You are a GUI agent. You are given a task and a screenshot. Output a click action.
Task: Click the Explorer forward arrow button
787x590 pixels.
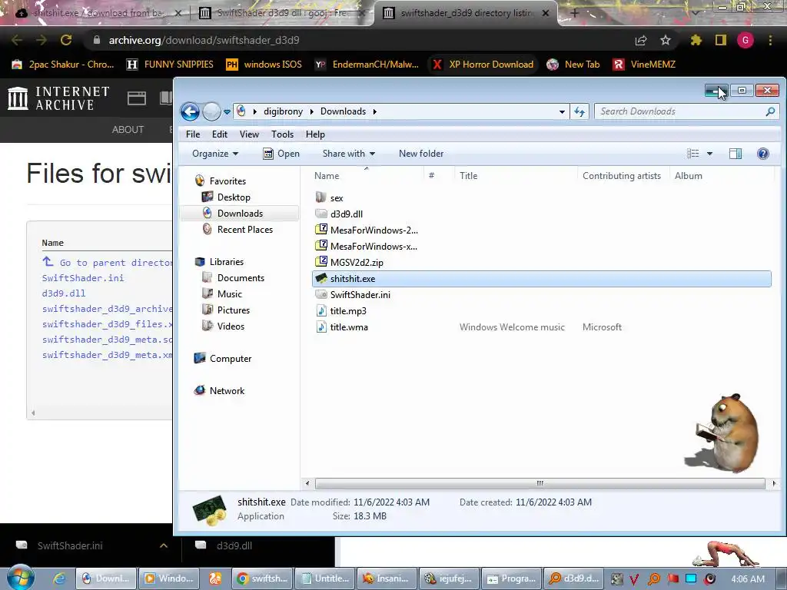(211, 111)
